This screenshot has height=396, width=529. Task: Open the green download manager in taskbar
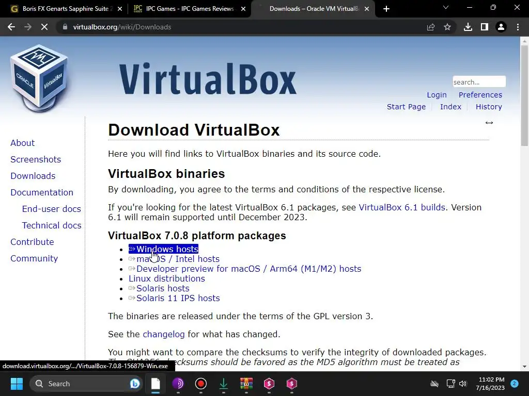[223, 384]
